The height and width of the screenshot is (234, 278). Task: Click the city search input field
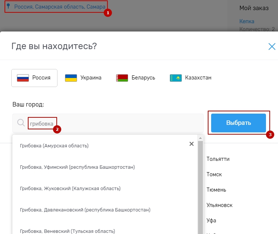[113, 123]
